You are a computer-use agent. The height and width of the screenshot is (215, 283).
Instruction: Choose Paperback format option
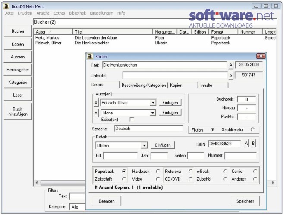(x=124, y=171)
